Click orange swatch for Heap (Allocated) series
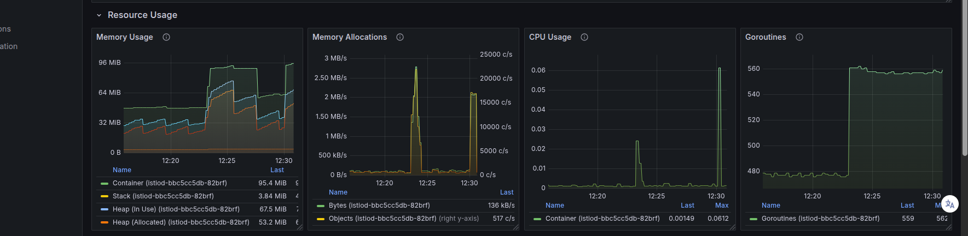The height and width of the screenshot is (236, 968). click(105, 222)
